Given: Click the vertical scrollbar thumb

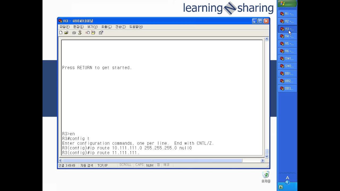Looking at the screenshot, I should (x=267, y=152).
